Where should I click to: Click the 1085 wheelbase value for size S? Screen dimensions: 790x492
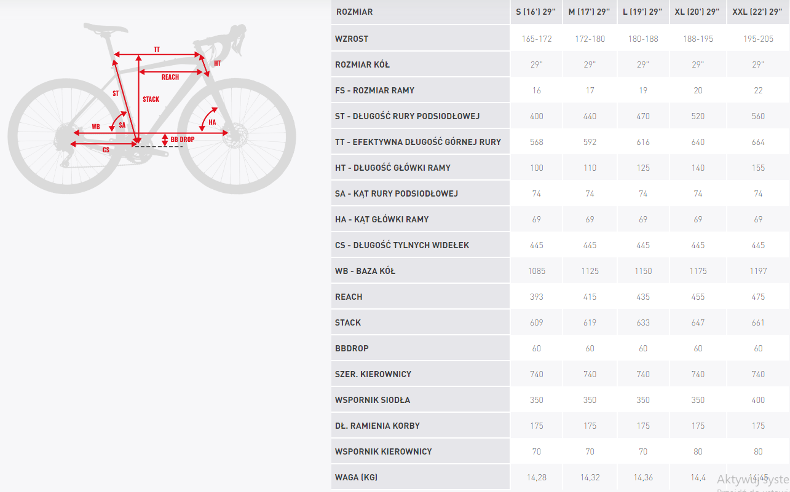[537, 271]
